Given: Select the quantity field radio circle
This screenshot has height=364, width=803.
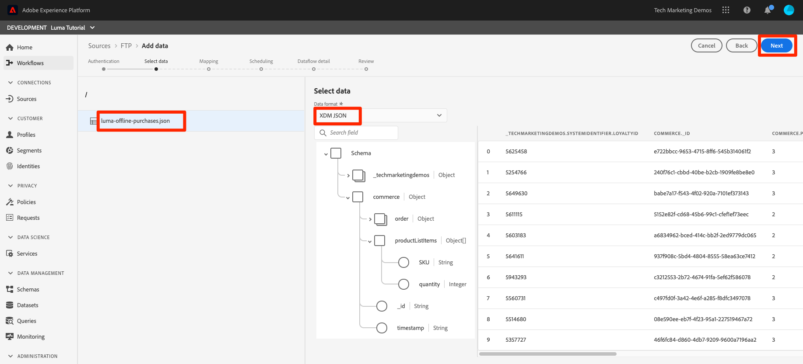Looking at the screenshot, I should [404, 284].
